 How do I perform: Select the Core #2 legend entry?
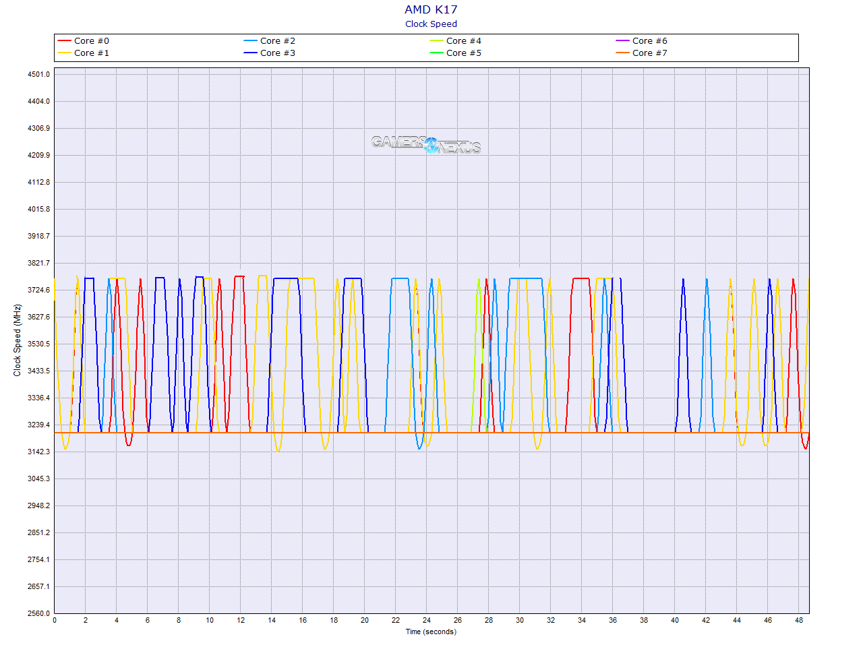277,41
